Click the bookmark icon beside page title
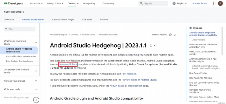 click(151, 46)
